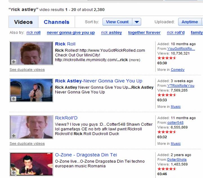The image size is (203, 178).
Task: Play Rick Astley-Never Gonna Give You Up thumbnail
Action: [31, 90]
